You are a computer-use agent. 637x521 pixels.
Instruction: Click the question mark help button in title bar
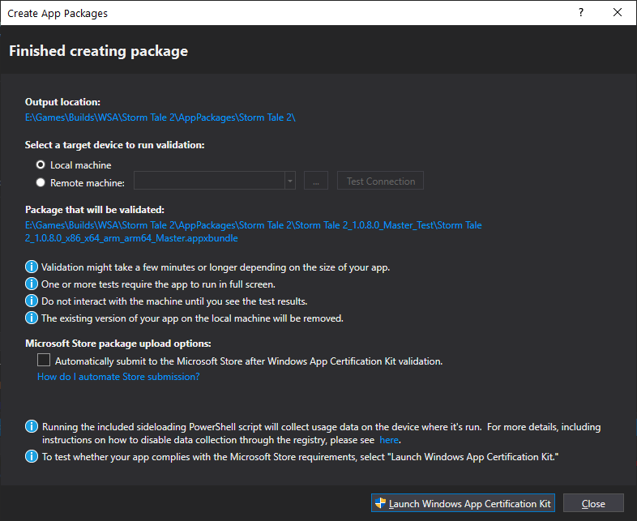click(x=580, y=13)
